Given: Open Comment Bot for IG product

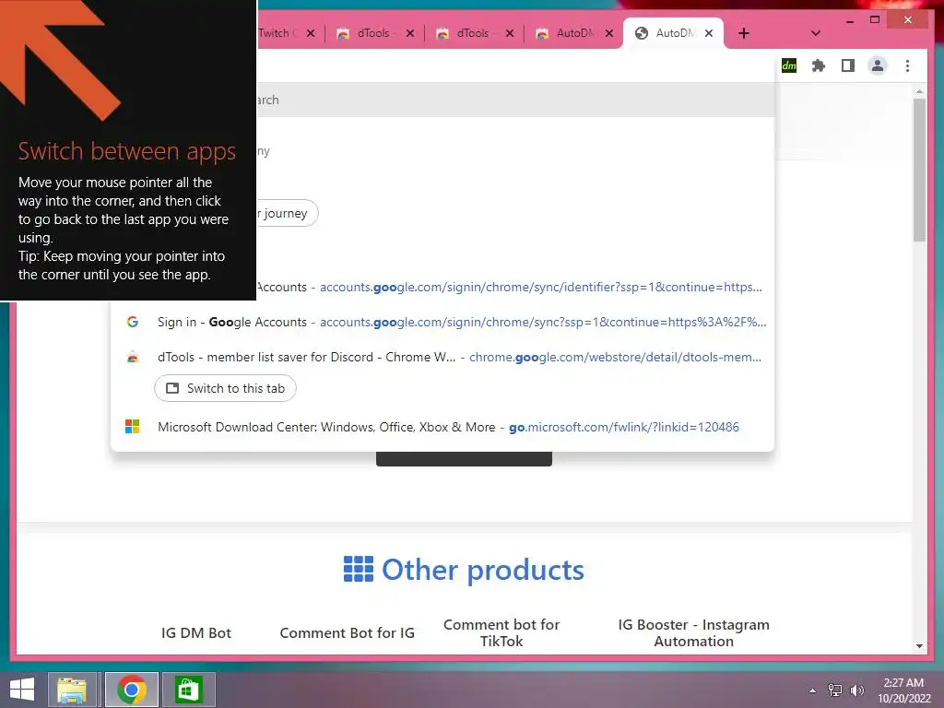Looking at the screenshot, I should point(348,632).
